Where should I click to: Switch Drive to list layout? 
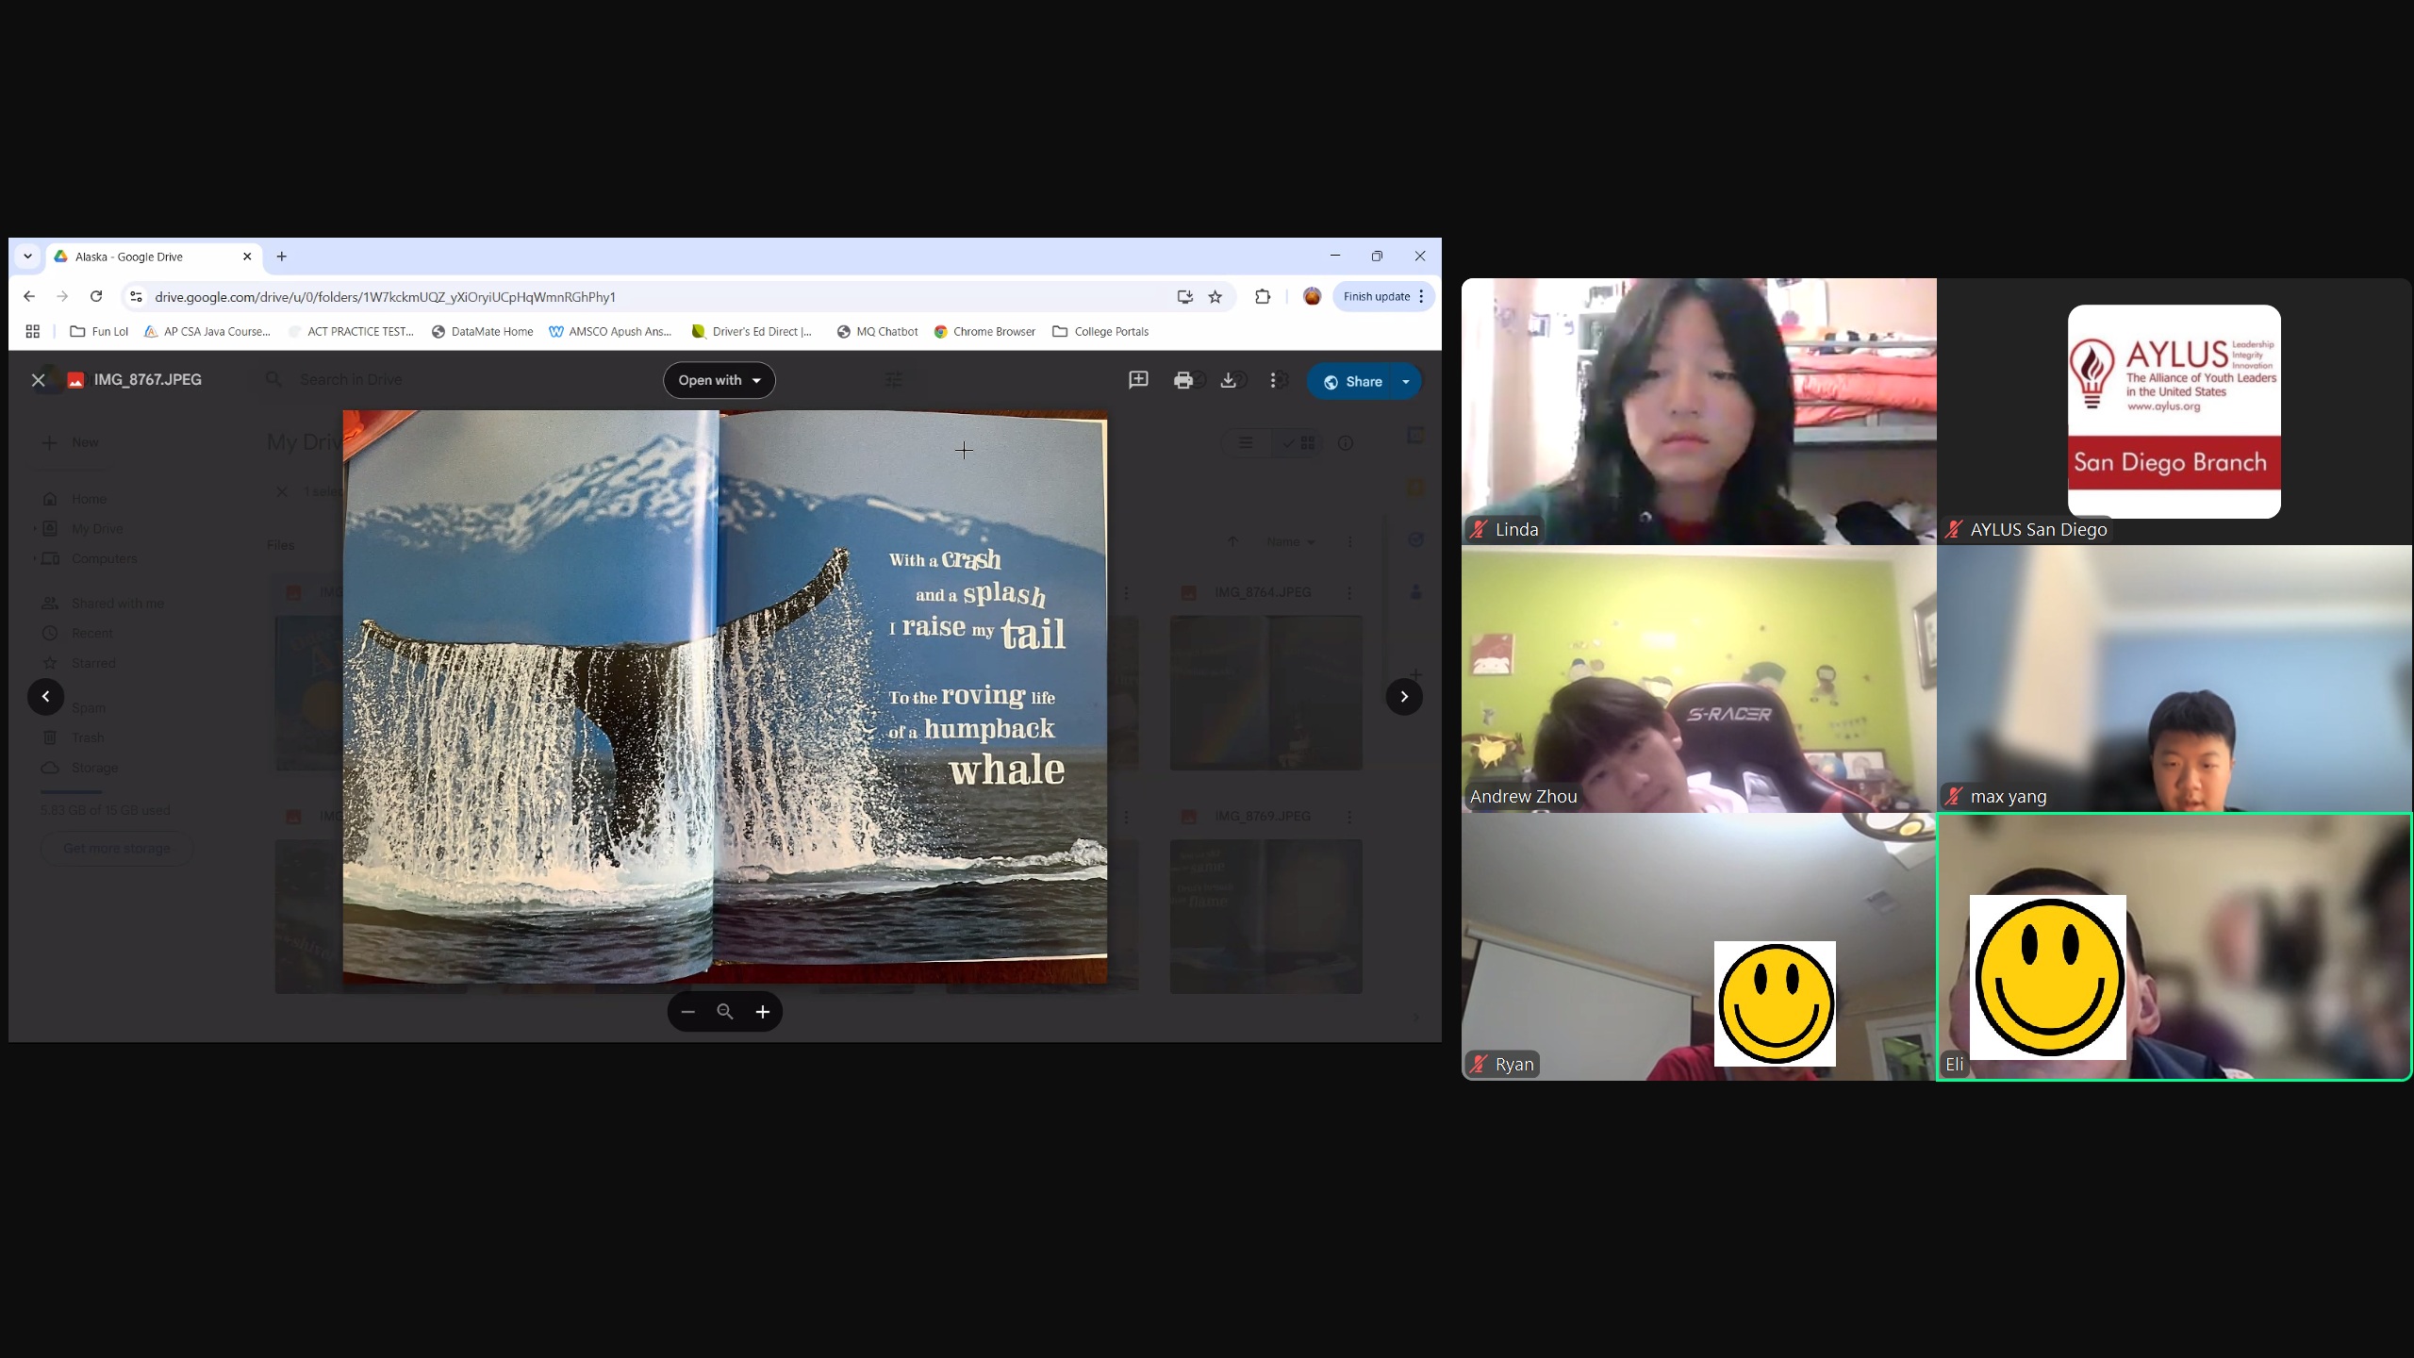(x=1246, y=443)
